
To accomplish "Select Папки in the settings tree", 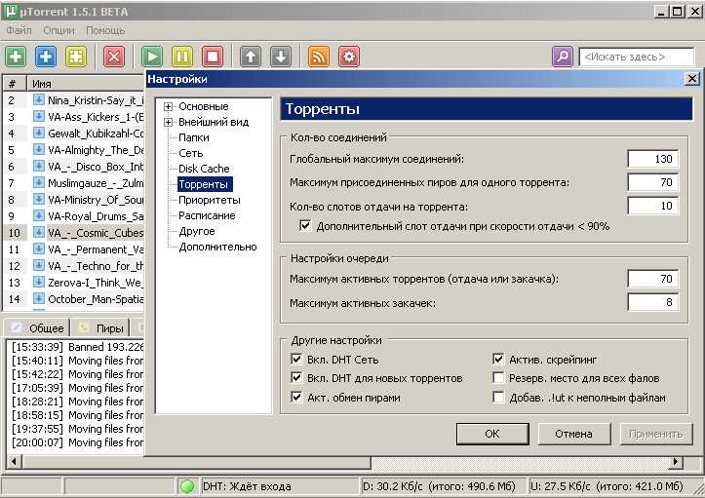I will [193, 137].
